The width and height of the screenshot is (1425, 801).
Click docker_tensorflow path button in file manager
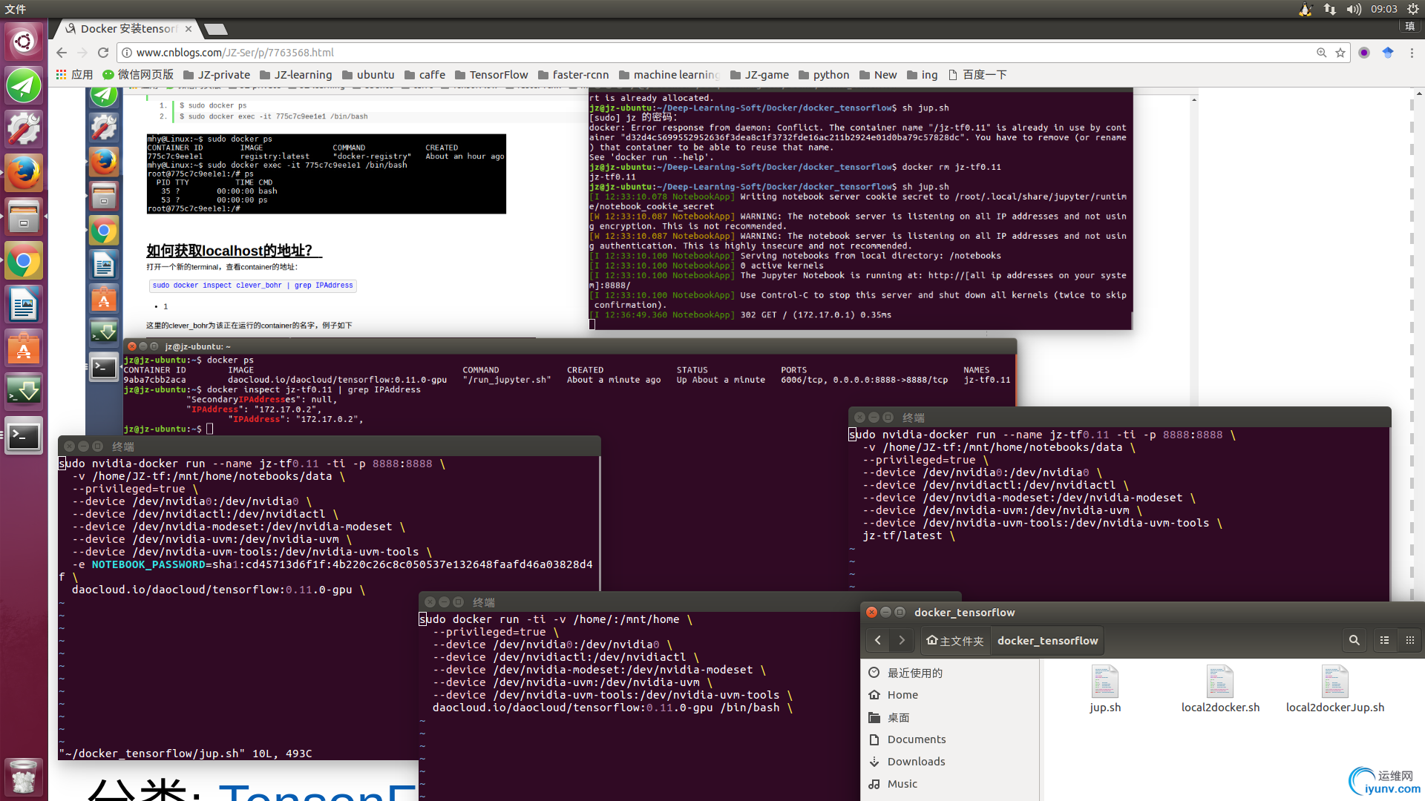[x=1047, y=641]
